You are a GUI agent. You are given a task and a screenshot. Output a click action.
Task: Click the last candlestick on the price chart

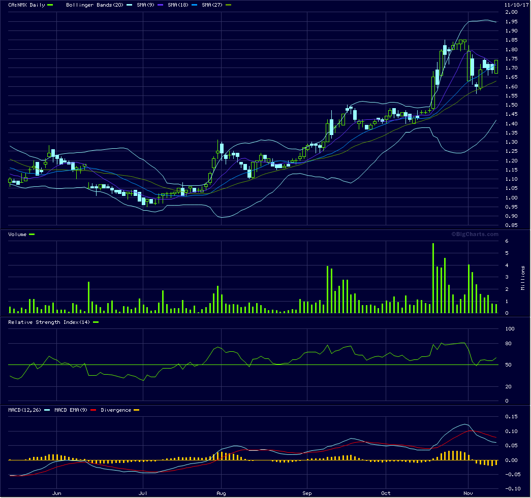[x=496, y=67]
